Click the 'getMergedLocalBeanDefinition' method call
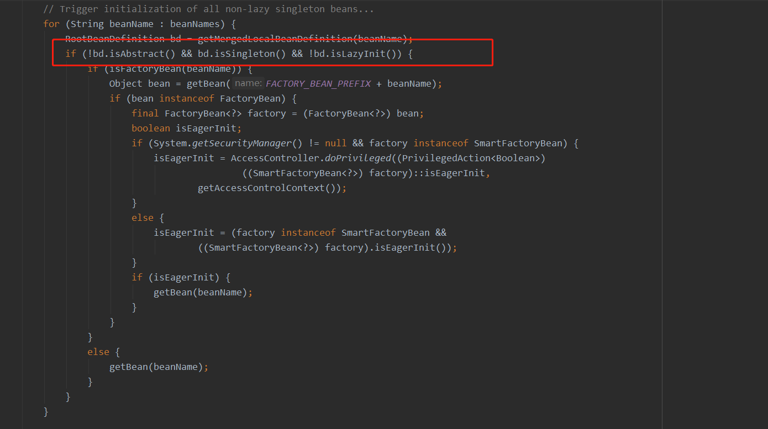Screen dimensions: 768x429 [275, 39]
